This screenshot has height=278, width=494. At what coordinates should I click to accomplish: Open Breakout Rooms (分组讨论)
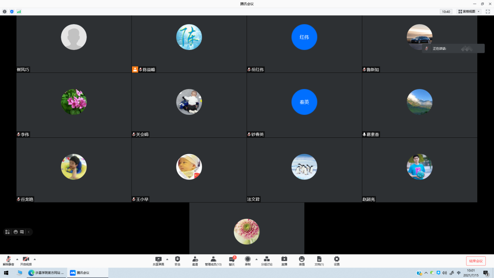[267, 260]
